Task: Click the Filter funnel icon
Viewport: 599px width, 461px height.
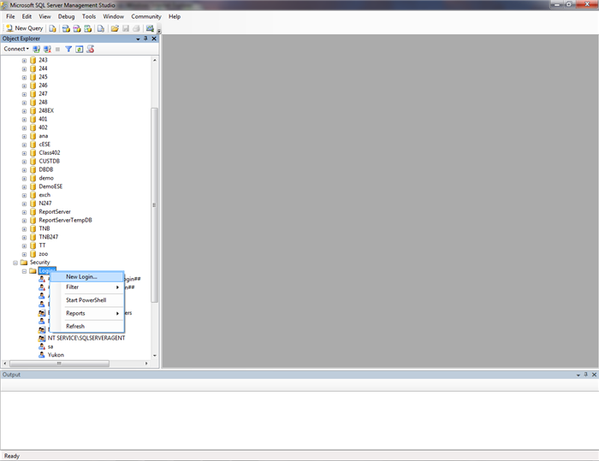Action: coord(68,50)
